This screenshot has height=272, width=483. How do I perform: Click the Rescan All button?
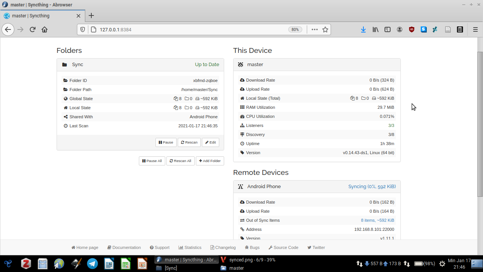click(180, 161)
